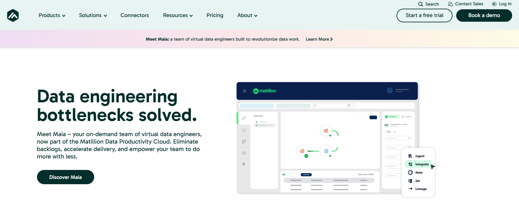This screenshot has width=519, height=218.
Task: Expand the Solutions dropdown menu
Action: click(93, 15)
